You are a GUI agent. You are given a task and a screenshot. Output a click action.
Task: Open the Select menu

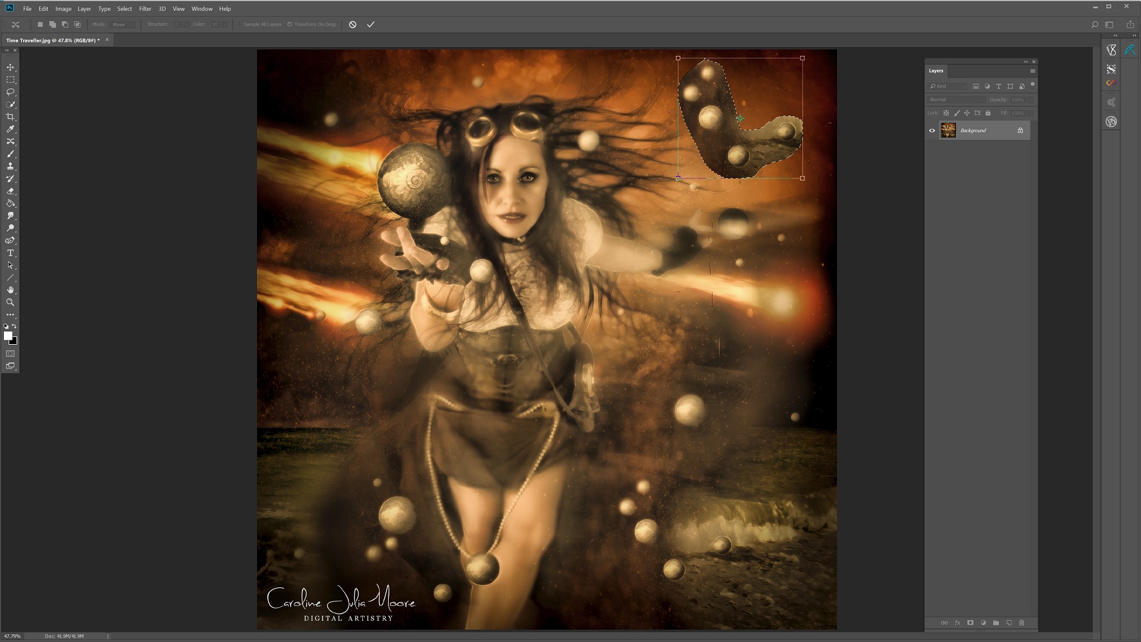click(x=125, y=9)
